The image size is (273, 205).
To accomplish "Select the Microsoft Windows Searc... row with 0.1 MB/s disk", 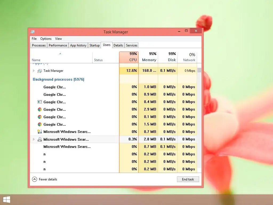I will 114,147.
